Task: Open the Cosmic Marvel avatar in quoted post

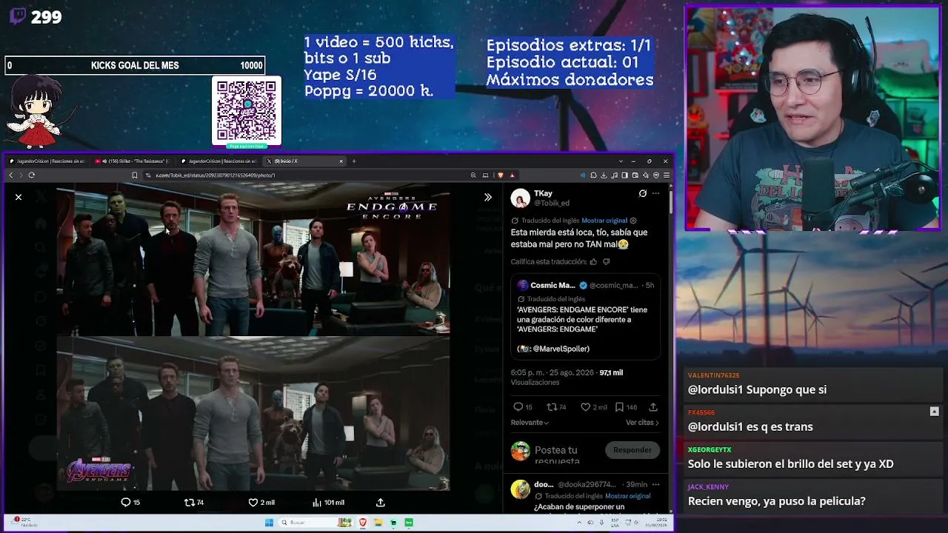Action: pyautogui.click(x=522, y=285)
